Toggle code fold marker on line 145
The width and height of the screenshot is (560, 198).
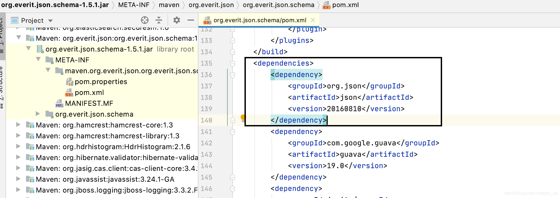coord(233,177)
